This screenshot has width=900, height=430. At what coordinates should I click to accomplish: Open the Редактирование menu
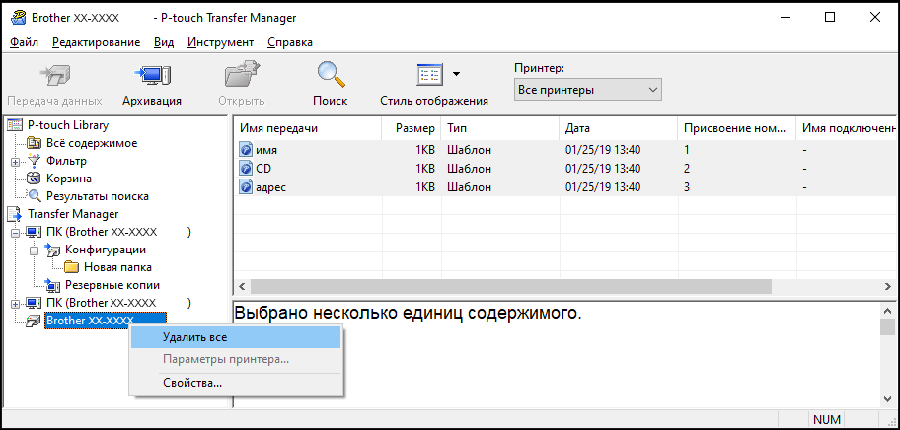click(96, 42)
